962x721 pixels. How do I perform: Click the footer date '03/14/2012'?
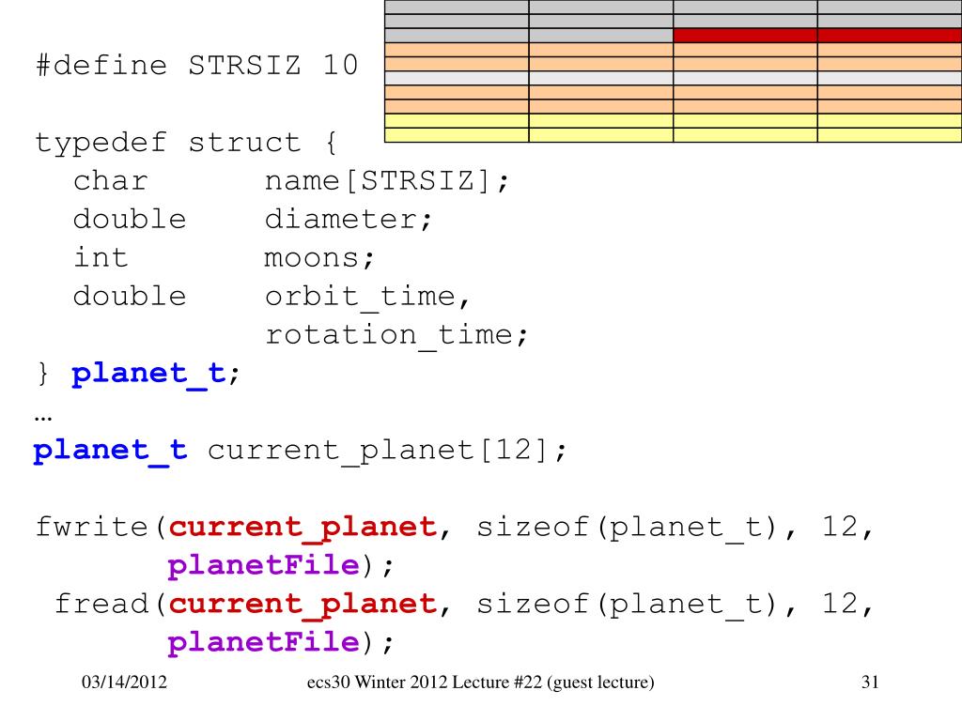(125, 683)
